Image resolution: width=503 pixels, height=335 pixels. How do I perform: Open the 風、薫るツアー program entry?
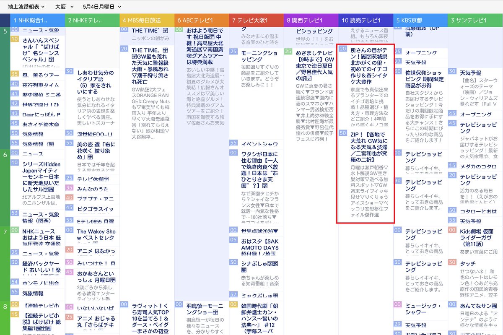[42, 75]
